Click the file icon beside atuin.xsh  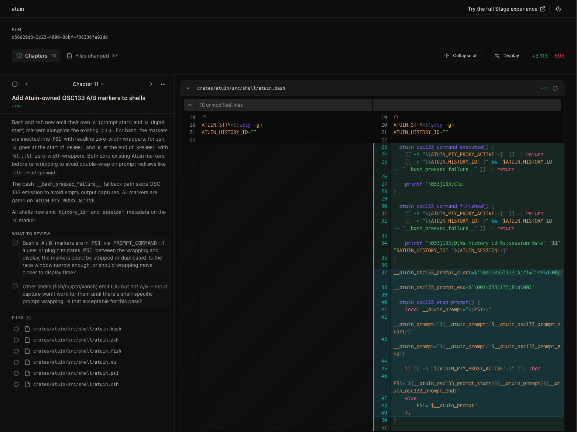point(27,384)
